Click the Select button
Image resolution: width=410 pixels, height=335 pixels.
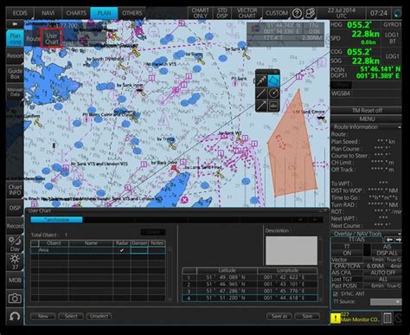tap(71, 316)
